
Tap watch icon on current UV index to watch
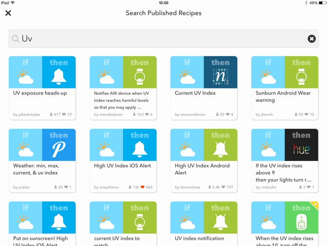coord(140,222)
